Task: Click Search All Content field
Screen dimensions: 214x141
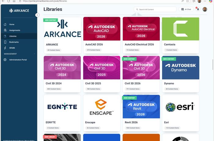Action: click(155, 9)
